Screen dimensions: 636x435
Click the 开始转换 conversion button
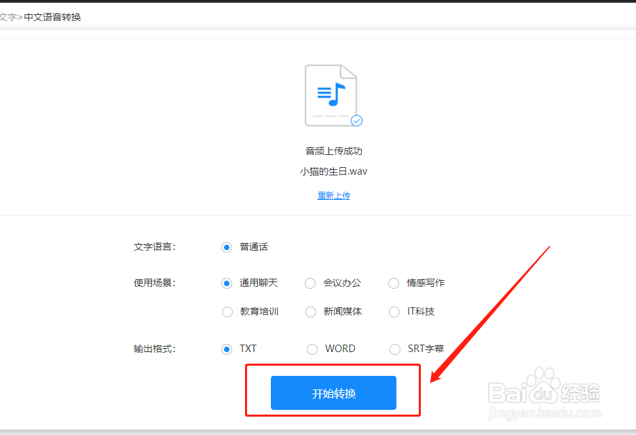333,393
